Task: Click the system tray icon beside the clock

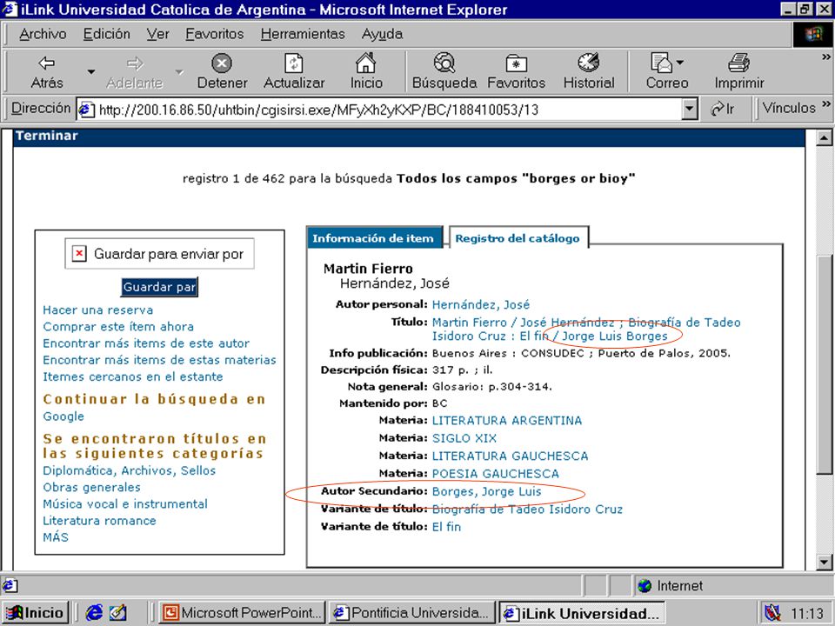Action: coord(772,613)
